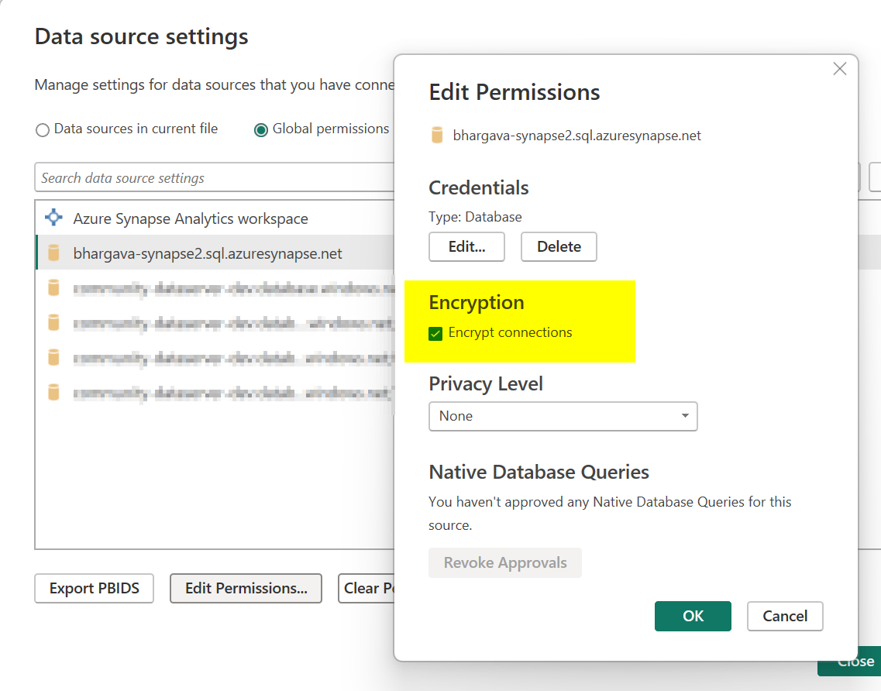Click database icon on third data source row
This screenshot has height=691, width=881.
pyautogui.click(x=53, y=322)
